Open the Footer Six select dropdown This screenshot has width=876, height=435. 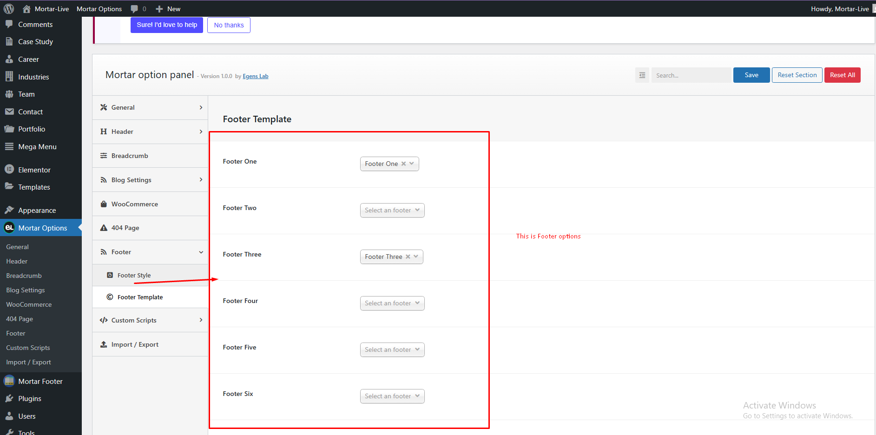tap(392, 396)
